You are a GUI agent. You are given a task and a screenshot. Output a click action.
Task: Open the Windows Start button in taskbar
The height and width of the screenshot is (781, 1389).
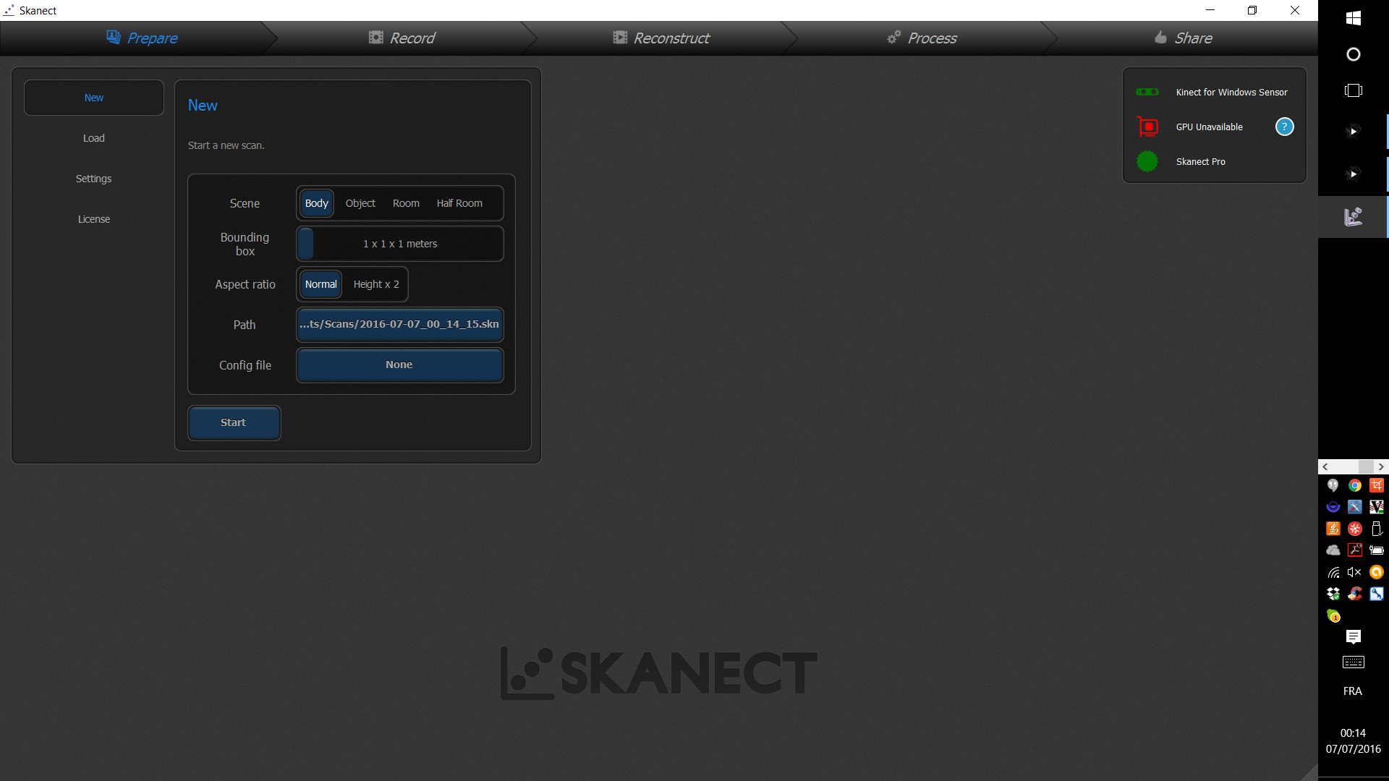tap(1353, 18)
